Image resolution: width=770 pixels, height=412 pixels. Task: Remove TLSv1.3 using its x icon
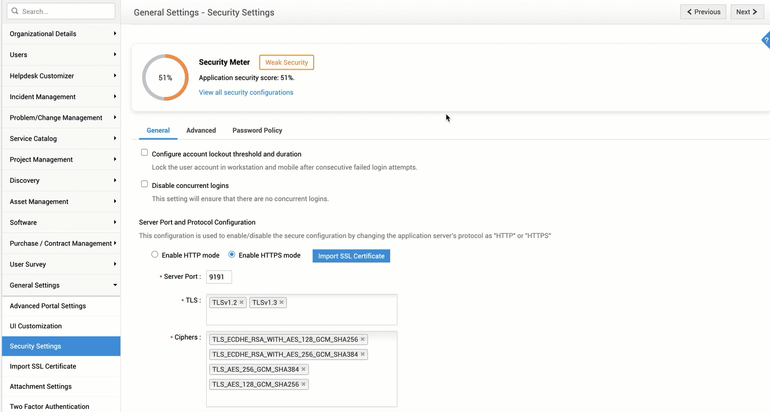point(282,302)
